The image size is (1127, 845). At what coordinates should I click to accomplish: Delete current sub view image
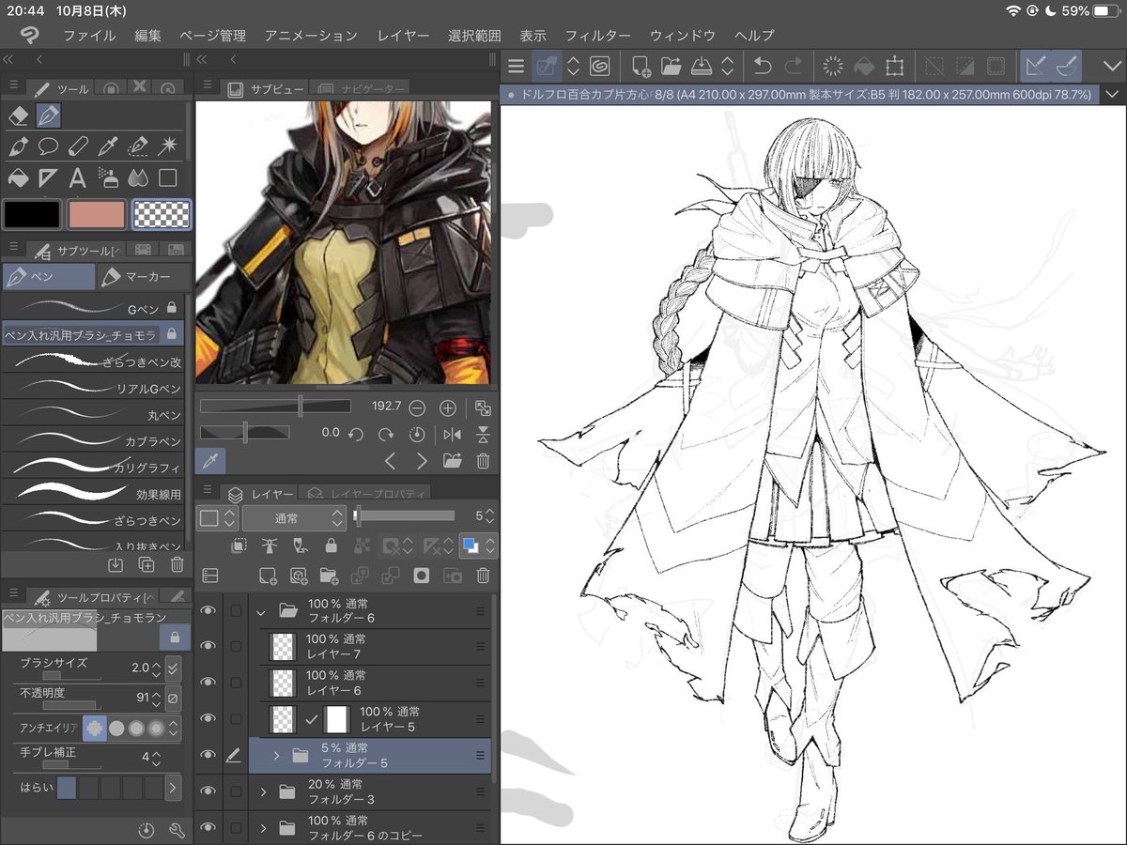(x=483, y=461)
